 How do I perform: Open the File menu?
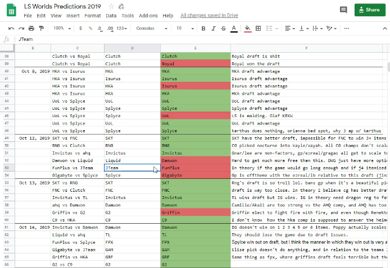point(28,16)
